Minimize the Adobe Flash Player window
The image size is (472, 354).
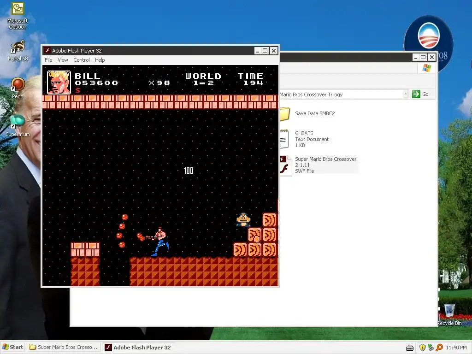[x=257, y=51]
